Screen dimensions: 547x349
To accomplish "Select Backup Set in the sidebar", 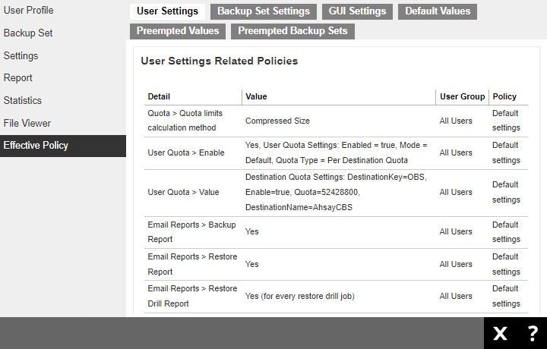I will [28, 33].
